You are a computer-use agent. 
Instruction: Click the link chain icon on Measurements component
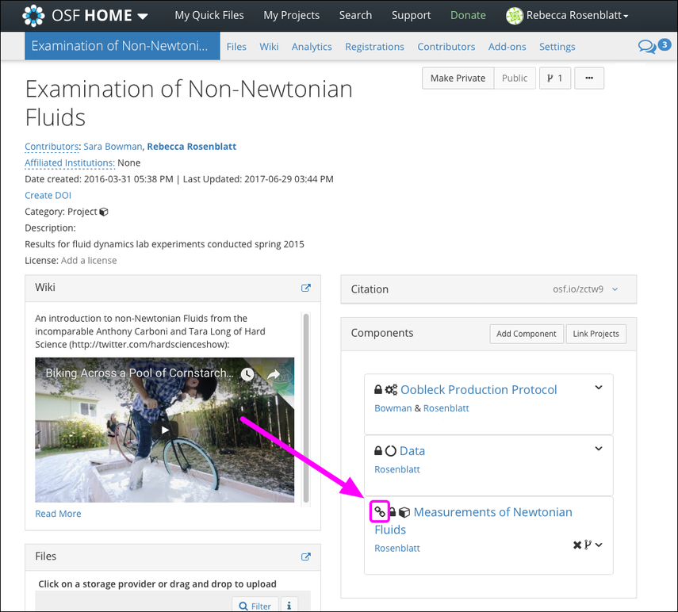coord(380,512)
